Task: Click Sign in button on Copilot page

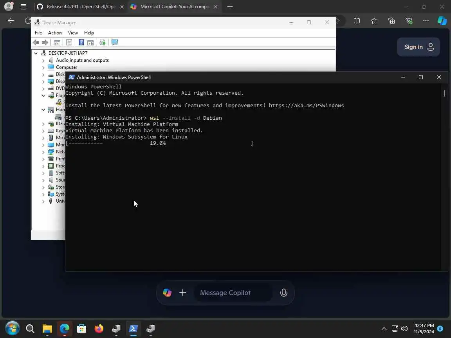Action: pyautogui.click(x=418, y=47)
